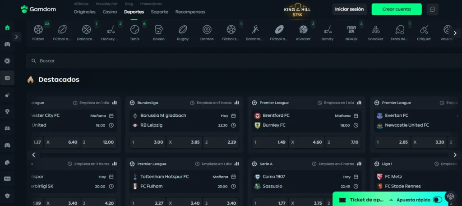This screenshot has width=462, height=206.
Task: Open the NBA2K category
Action: tap(351, 32)
